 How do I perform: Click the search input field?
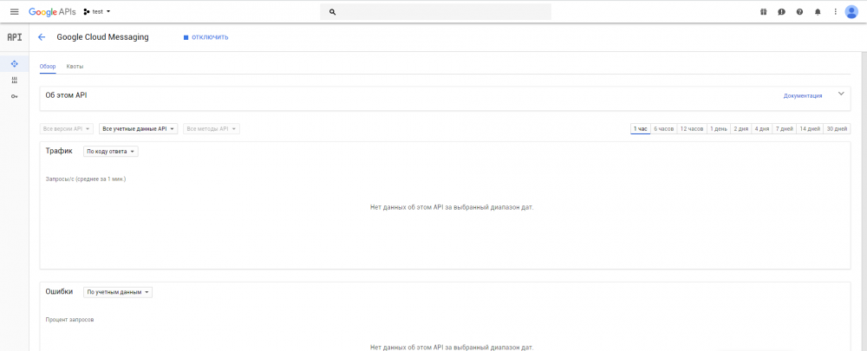pos(436,11)
